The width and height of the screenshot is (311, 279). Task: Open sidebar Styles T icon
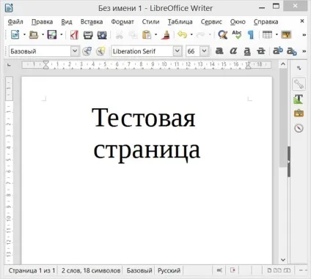[x=299, y=99]
